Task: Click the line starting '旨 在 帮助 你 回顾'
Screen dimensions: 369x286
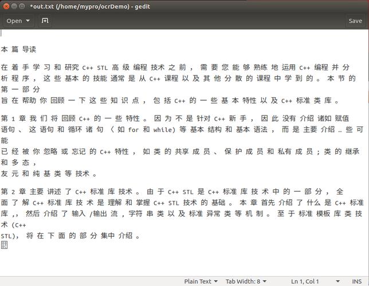Action: 170,101
